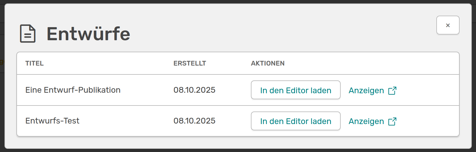Image resolution: width=476 pixels, height=152 pixels.
Task: Click the ERSTELLT column header
Action: 190,63
